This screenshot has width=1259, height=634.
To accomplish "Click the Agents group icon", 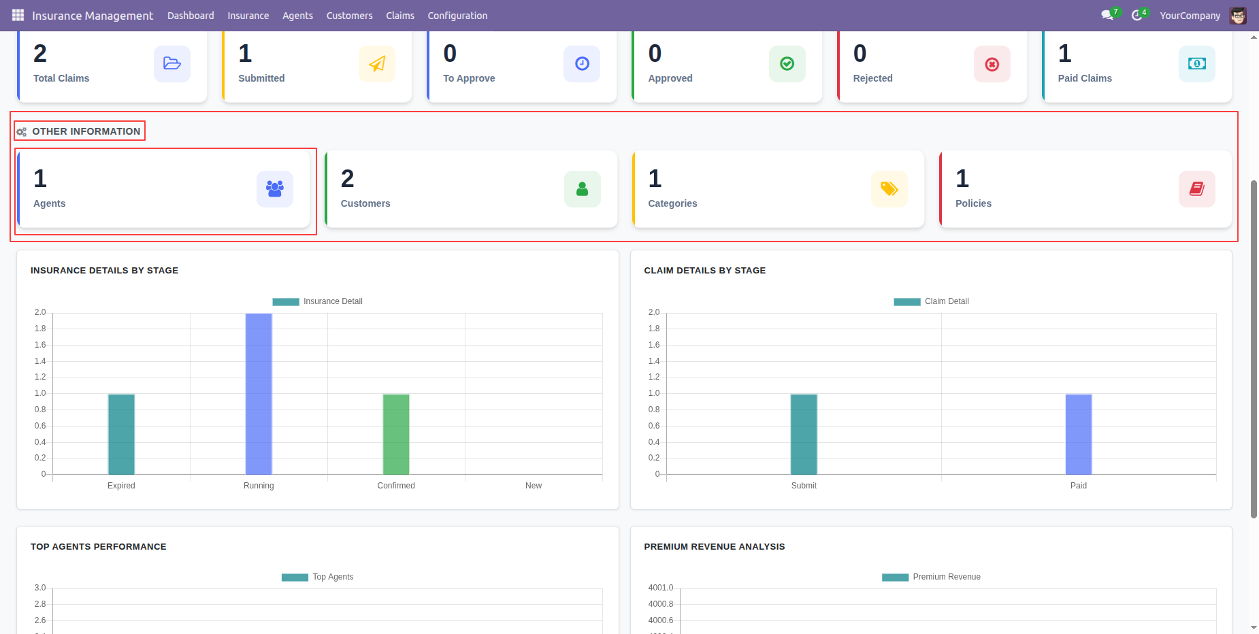I will (275, 189).
